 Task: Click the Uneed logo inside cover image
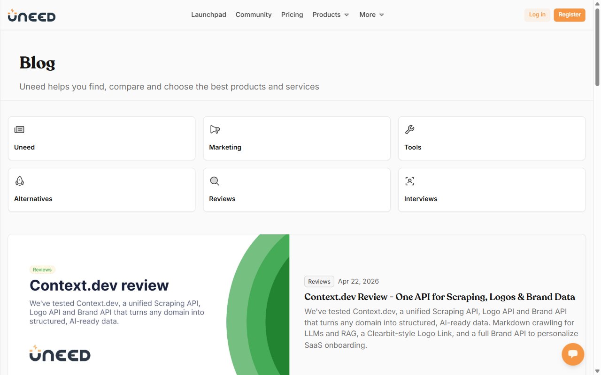pos(60,353)
